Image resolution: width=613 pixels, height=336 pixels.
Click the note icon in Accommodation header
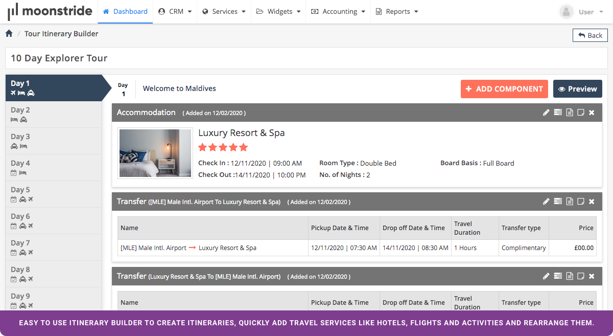(x=580, y=113)
